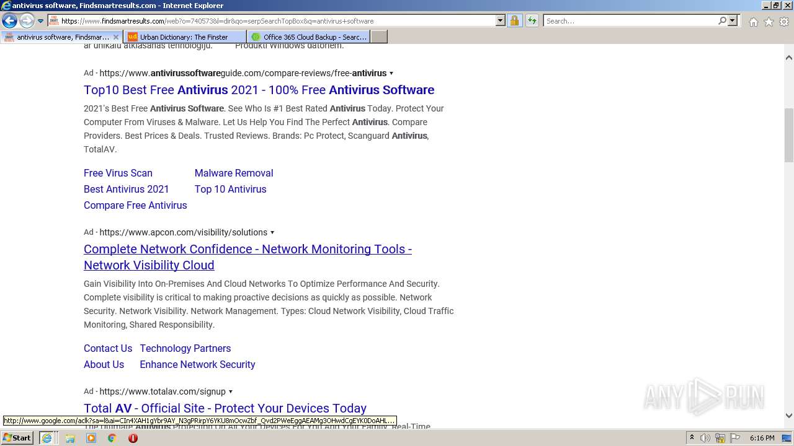This screenshot has width=794, height=446.
Task: Open the Tools gear icon
Action: click(x=784, y=22)
